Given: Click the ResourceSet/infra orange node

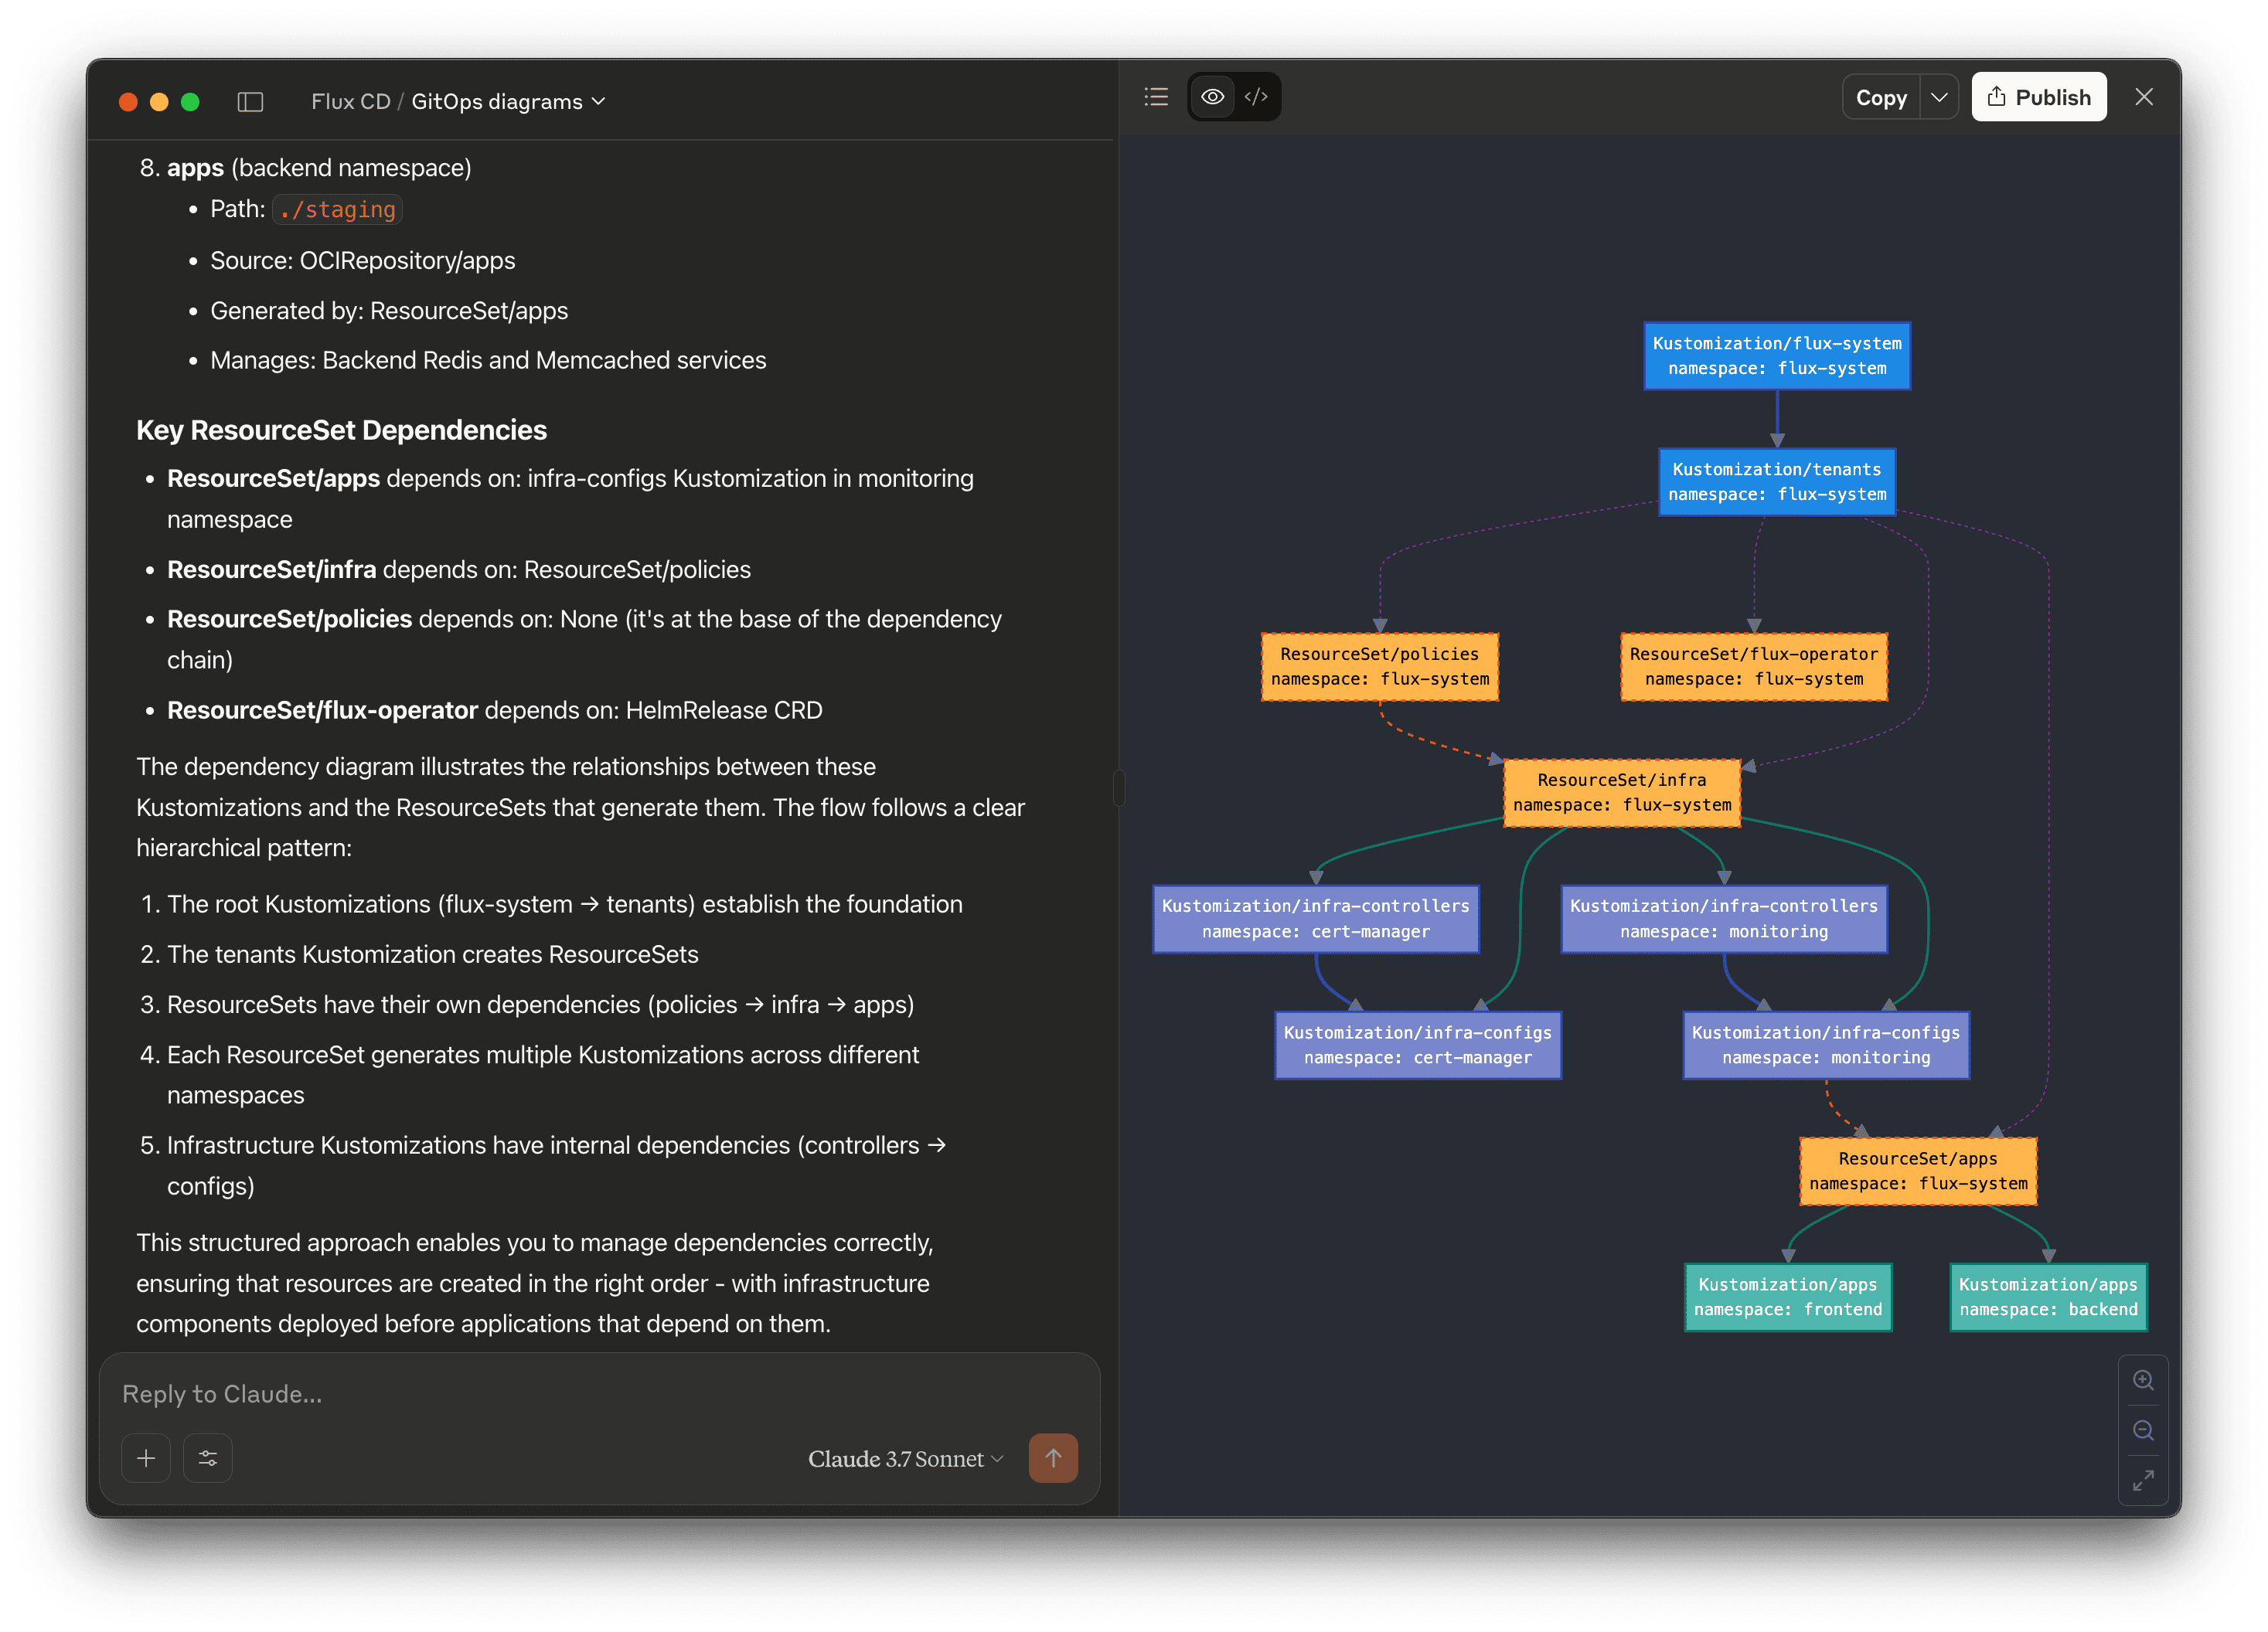Looking at the screenshot, I should click(x=1621, y=793).
